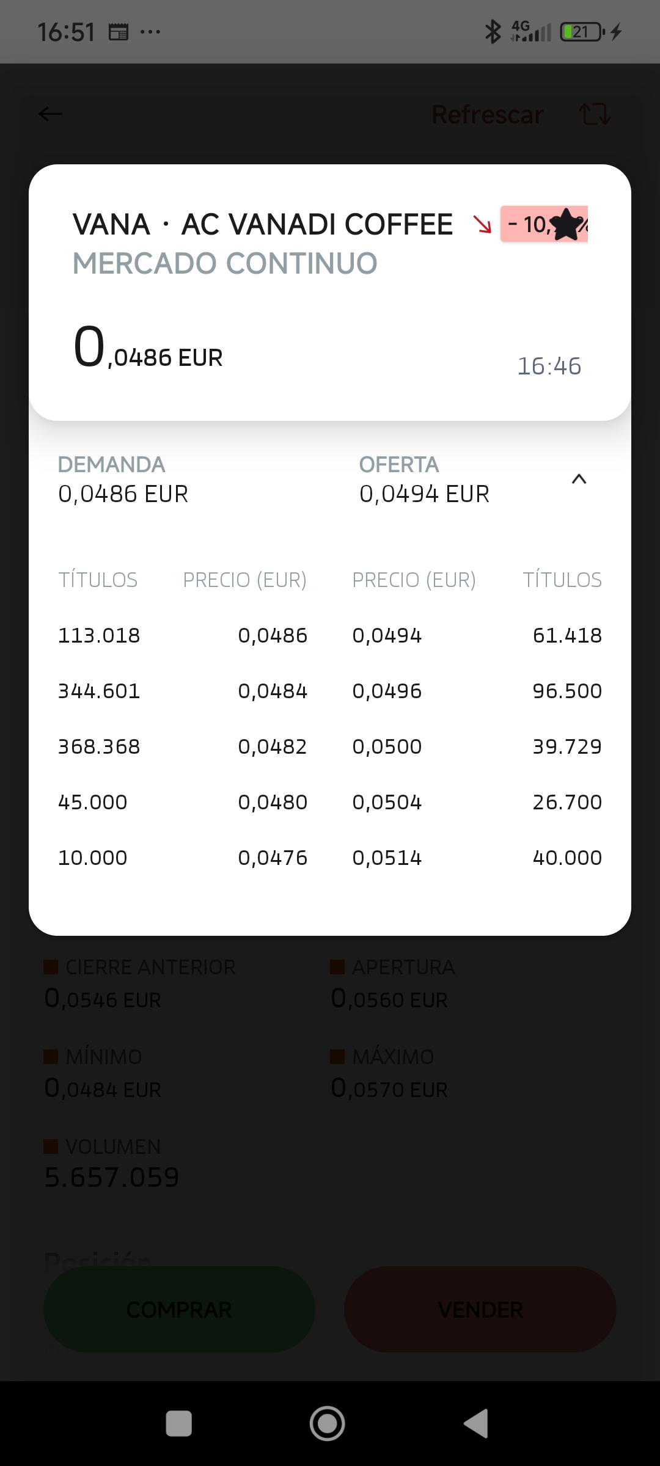Tap the refresh arrows icon
Viewport: 660px width, 1466px height.
tap(594, 114)
